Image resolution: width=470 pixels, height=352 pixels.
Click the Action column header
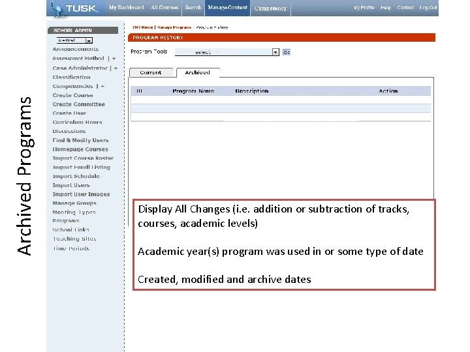[x=388, y=91]
